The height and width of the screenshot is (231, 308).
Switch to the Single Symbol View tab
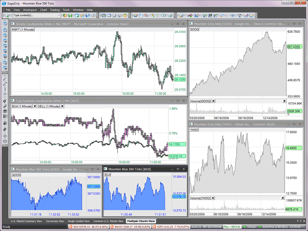coord(79,221)
